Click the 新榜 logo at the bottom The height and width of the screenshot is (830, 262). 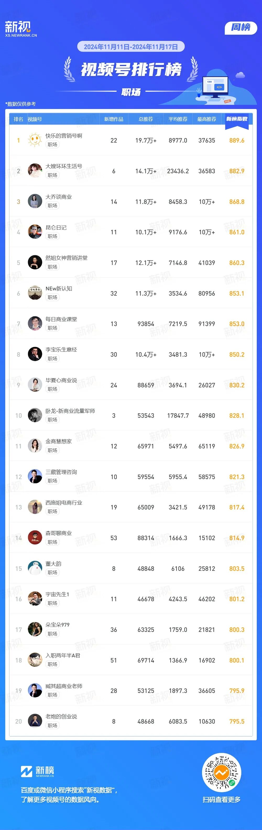click(x=37, y=771)
